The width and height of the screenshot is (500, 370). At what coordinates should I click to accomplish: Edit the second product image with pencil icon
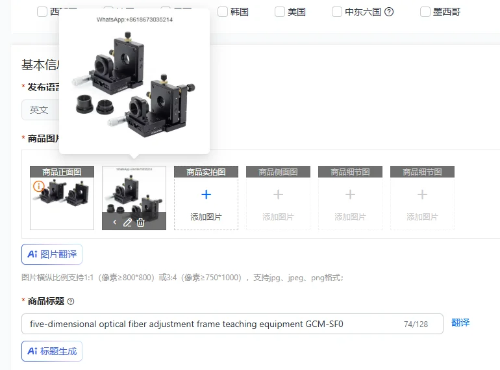click(x=127, y=222)
